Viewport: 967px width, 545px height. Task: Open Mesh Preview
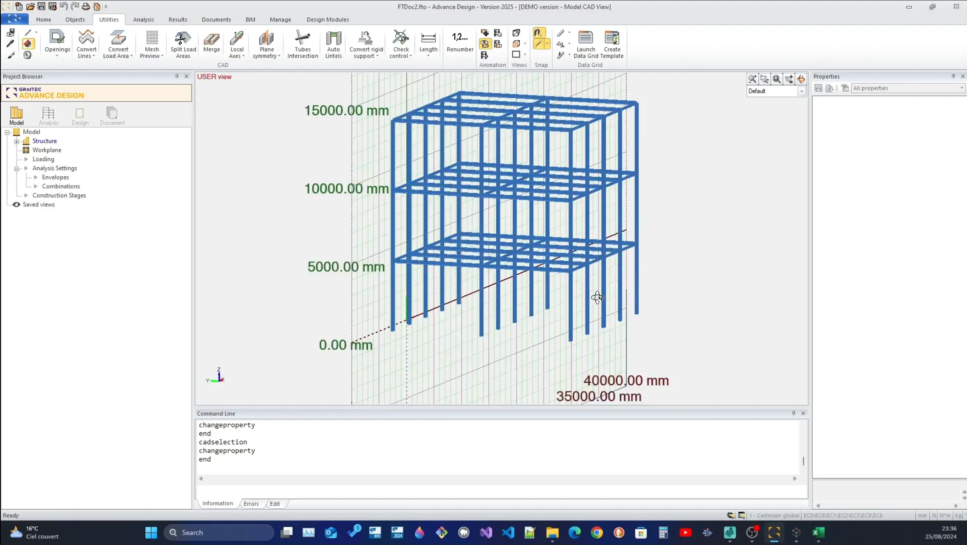click(152, 43)
